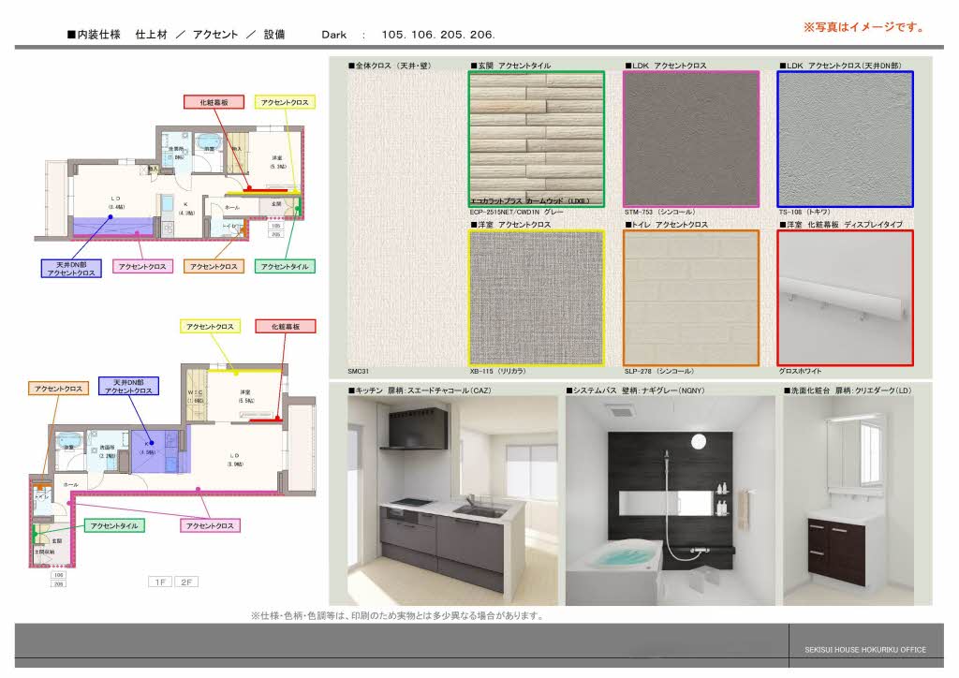The width and height of the screenshot is (959, 678).
Task: Choose the 玄関 accent tile swatch with green border
Action: click(537, 139)
